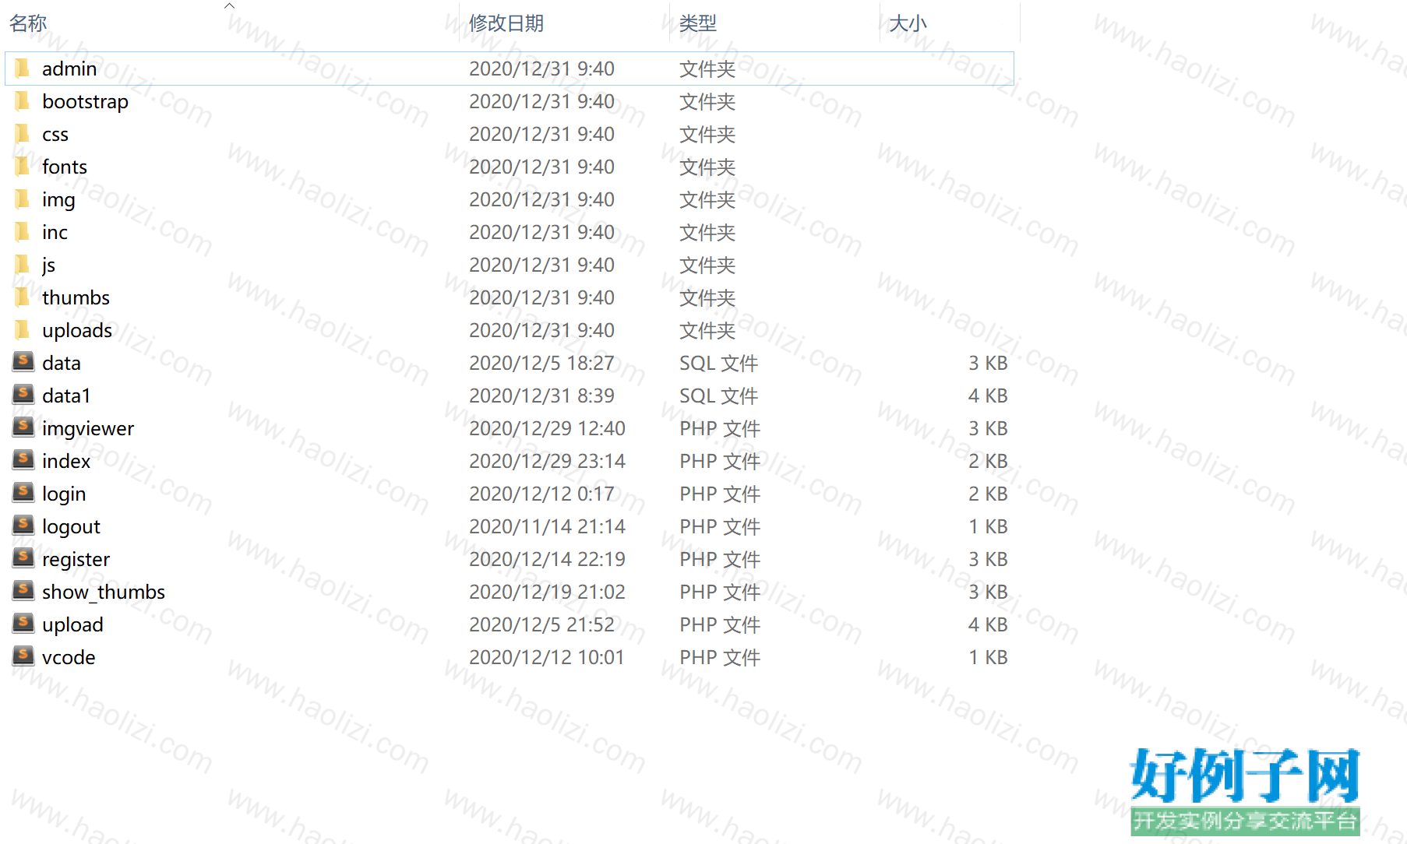The image size is (1407, 844).
Task: Select the file name admin
Action: coord(69,69)
